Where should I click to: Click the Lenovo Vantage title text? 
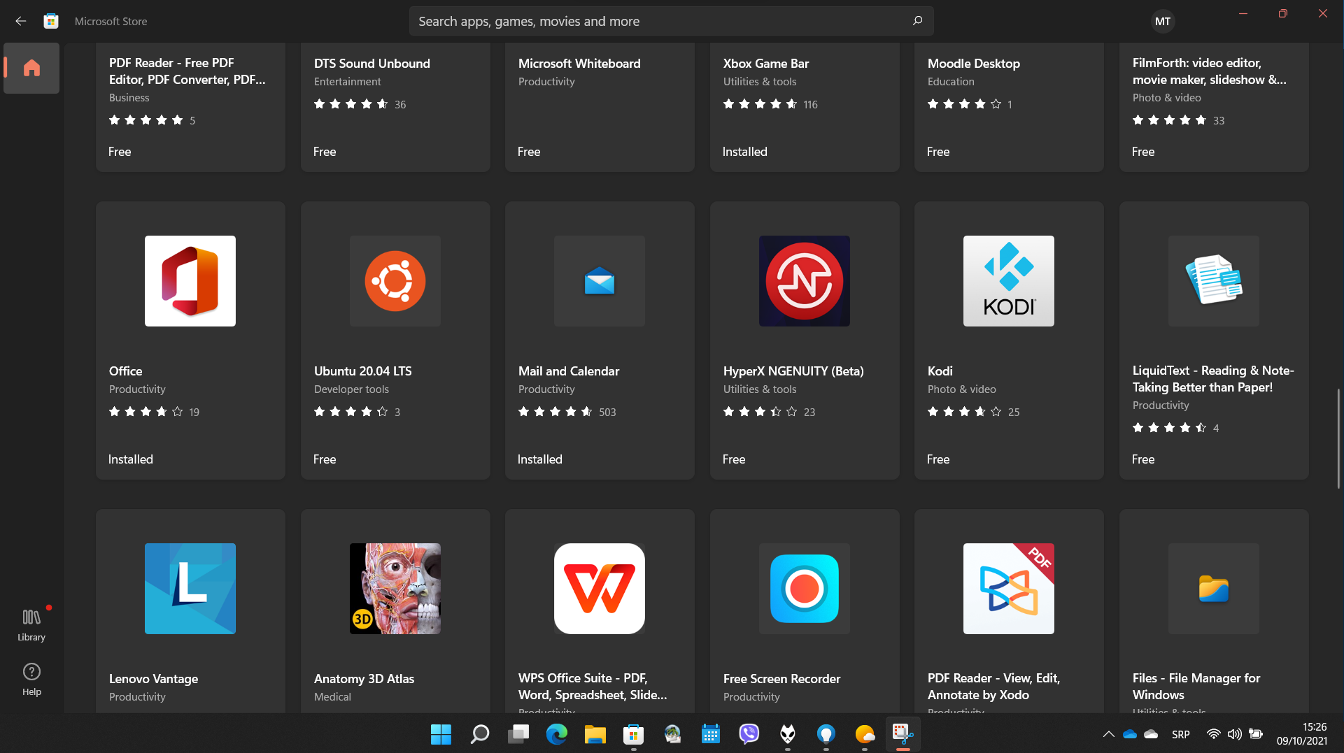point(154,679)
